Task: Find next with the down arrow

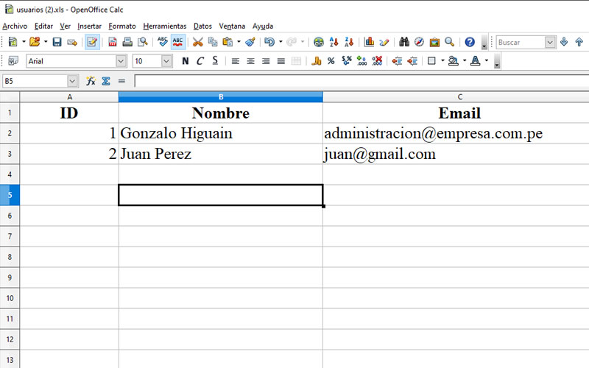Action: [x=564, y=42]
